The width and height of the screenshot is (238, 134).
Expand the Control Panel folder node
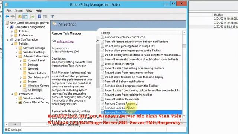click(21, 61)
